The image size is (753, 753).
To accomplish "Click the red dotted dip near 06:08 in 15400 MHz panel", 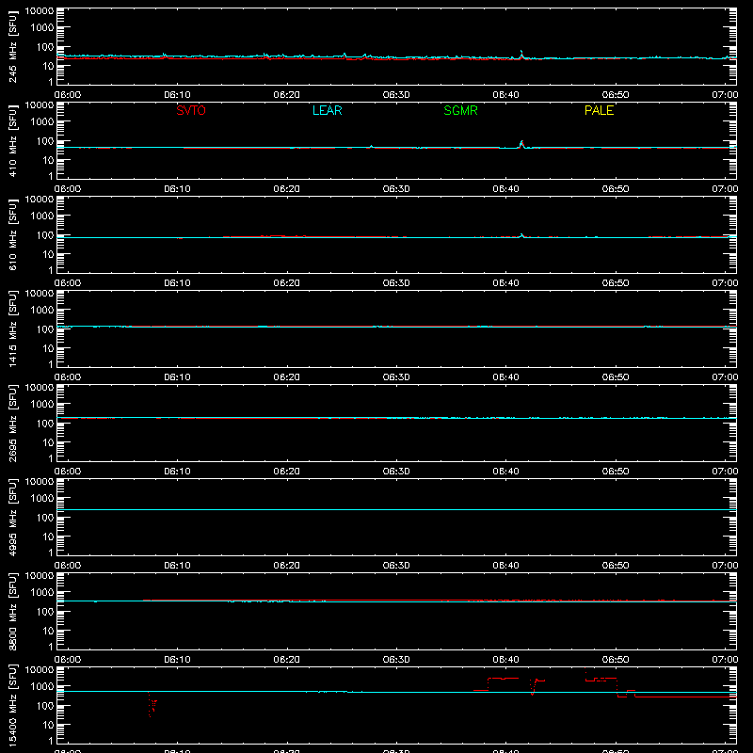I will tap(152, 704).
